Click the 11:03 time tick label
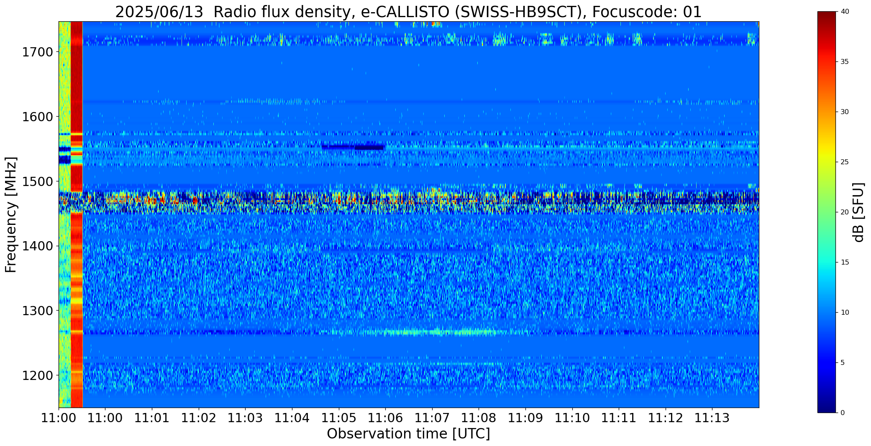871x446 pixels. tap(245, 418)
